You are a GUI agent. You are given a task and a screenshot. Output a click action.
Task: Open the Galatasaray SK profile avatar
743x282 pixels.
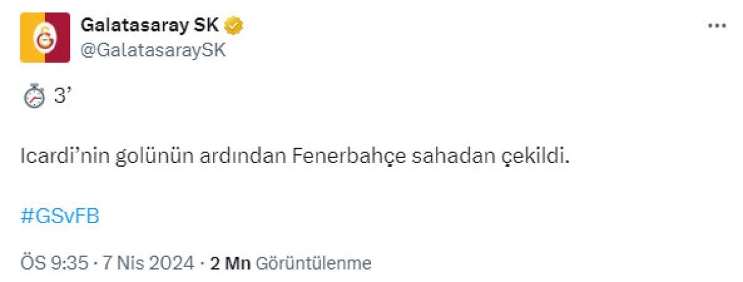pyautogui.click(x=45, y=37)
